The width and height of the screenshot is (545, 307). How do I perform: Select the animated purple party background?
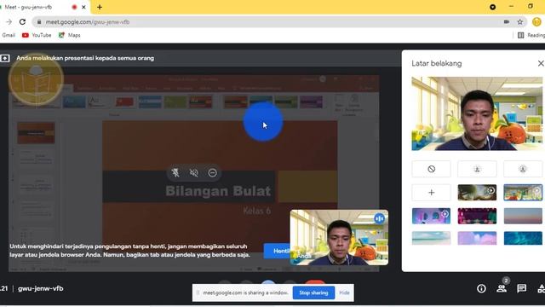(432, 216)
